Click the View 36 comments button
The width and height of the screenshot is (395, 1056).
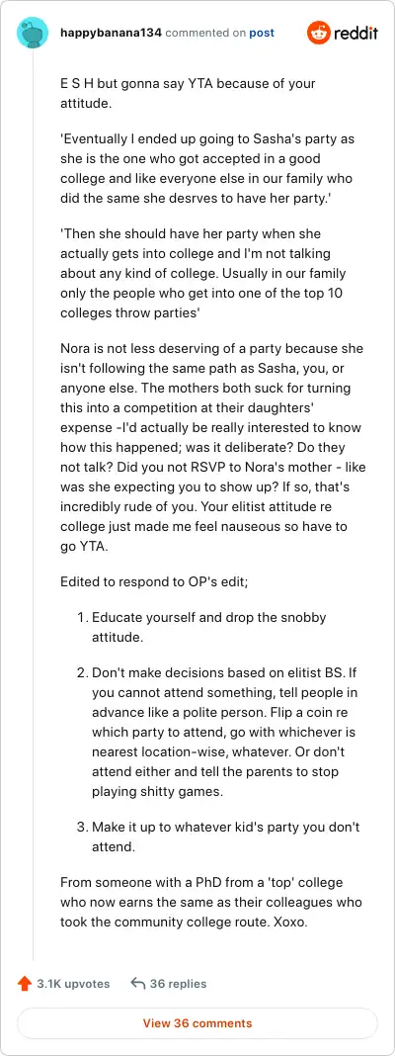(197, 1023)
